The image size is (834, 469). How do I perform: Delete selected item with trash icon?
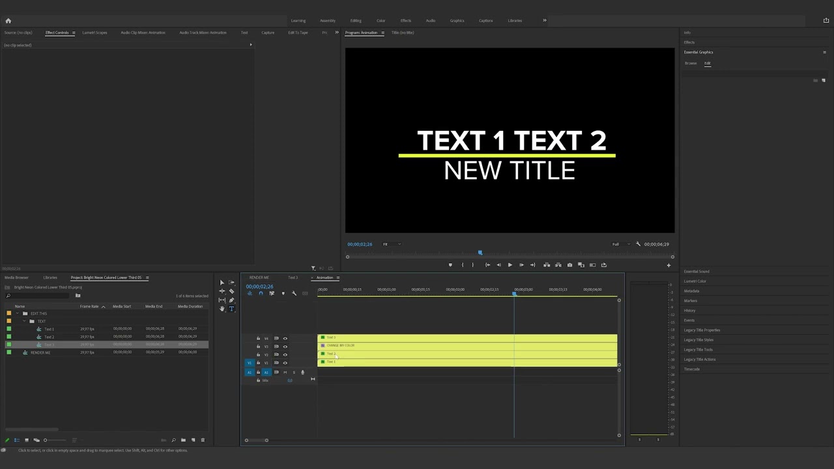pos(203,440)
